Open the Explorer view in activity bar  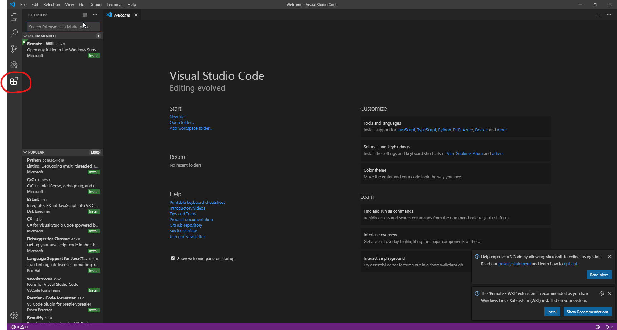[14, 17]
